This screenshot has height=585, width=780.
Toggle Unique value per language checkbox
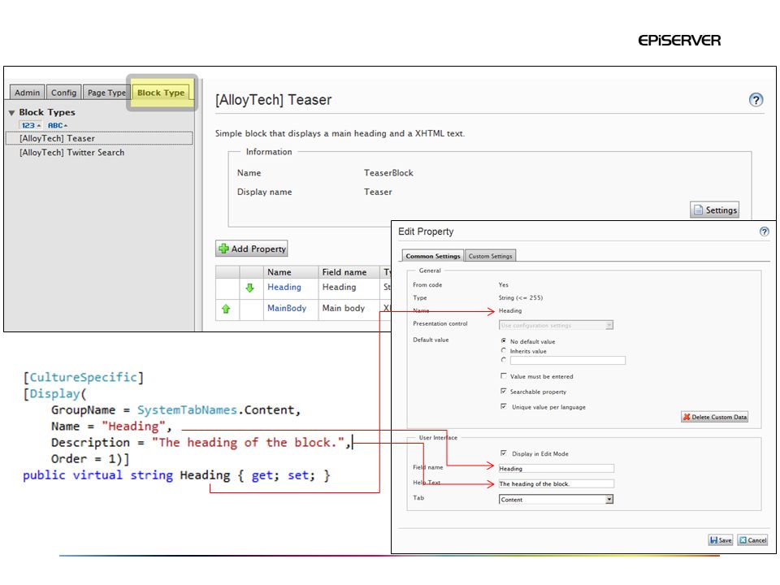(504, 406)
